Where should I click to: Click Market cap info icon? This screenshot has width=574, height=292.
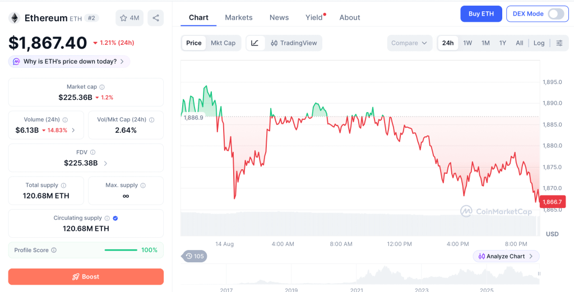102,87
